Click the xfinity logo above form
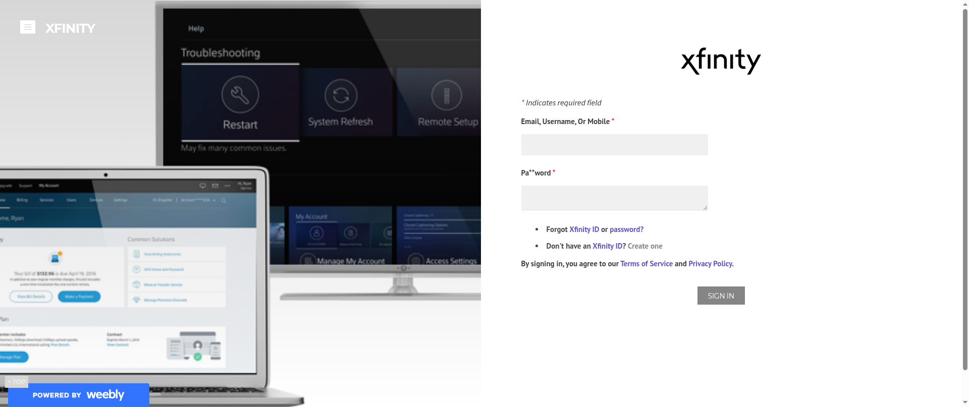This screenshot has height=407, width=969. click(721, 61)
